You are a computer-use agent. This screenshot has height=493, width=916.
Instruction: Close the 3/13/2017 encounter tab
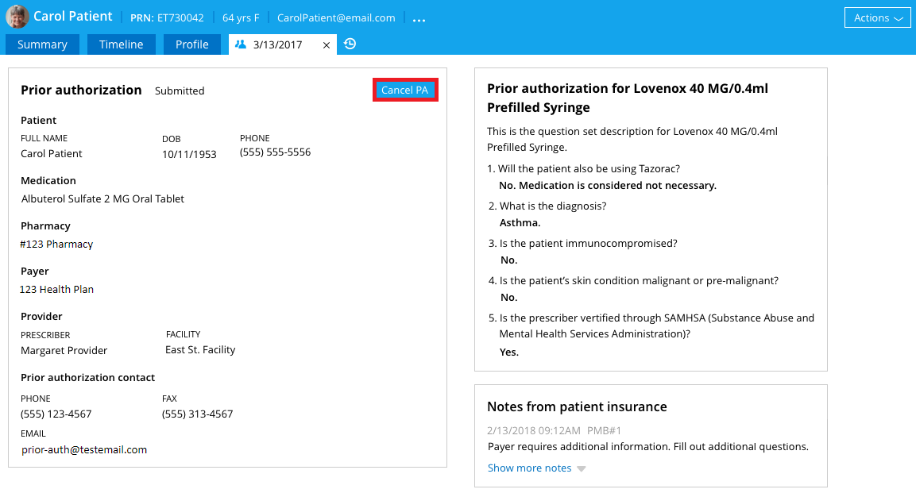[327, 45]
